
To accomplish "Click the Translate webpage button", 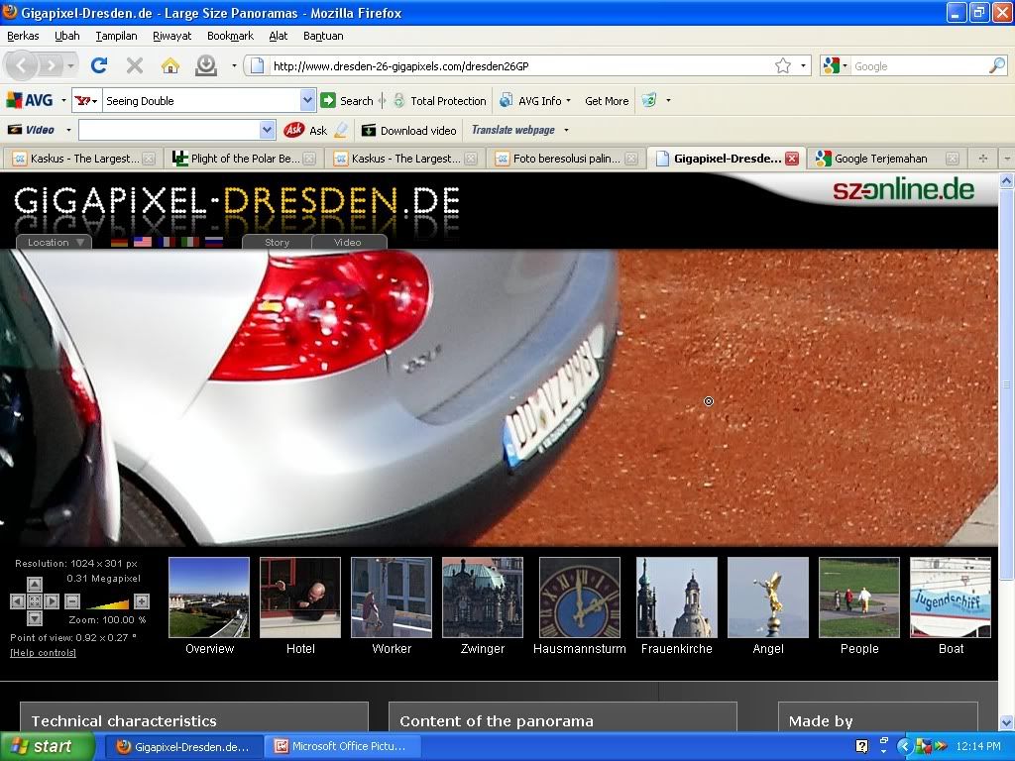I will click(512, 130).
